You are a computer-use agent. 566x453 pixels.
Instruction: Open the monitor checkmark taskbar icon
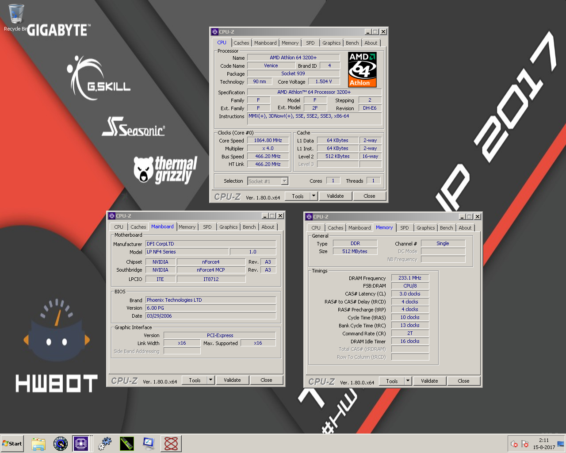click(149, 444)
